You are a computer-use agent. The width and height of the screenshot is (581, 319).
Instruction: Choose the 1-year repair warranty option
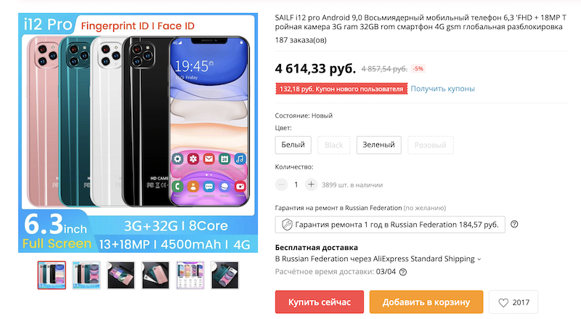point(390,225)
